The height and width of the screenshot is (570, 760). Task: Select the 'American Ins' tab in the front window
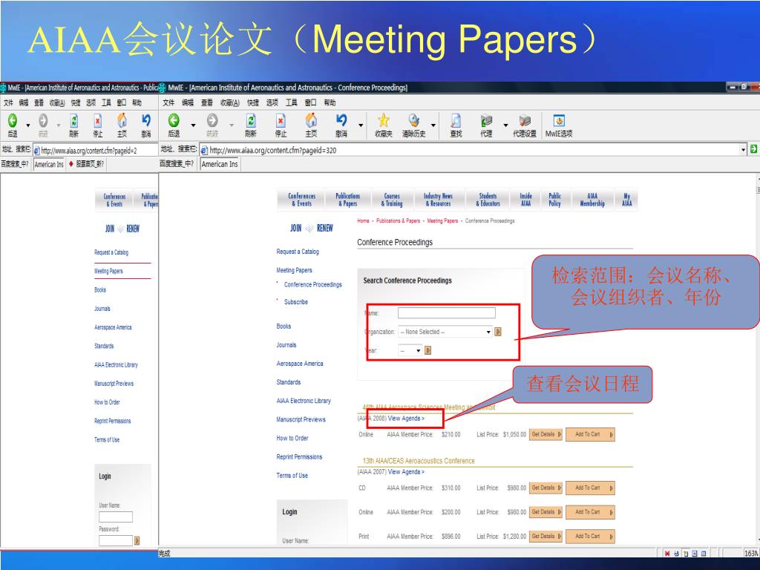point(220,164)
